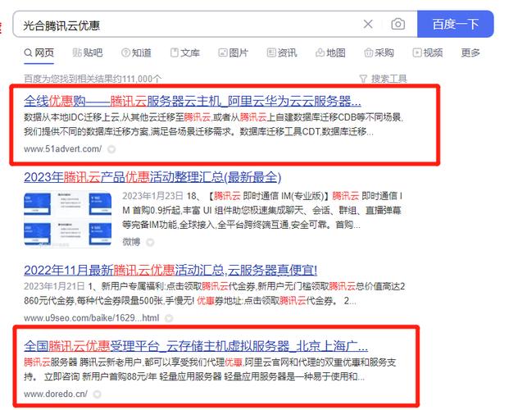The image size is (509, 410).
Task: Click the icon next to www.doredo.cn/
Action: click(97, 394)
